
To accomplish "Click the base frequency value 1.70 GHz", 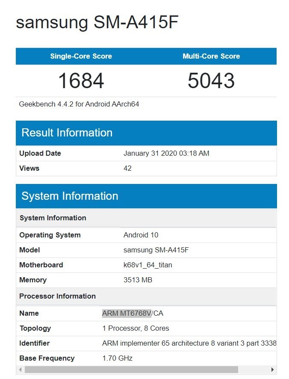I will tap(117, 358).
